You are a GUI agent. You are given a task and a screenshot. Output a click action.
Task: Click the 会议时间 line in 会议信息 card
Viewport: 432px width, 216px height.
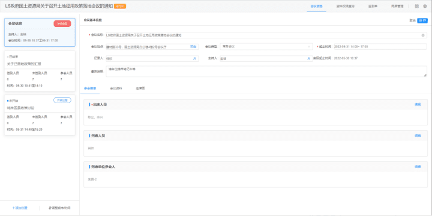33,40
